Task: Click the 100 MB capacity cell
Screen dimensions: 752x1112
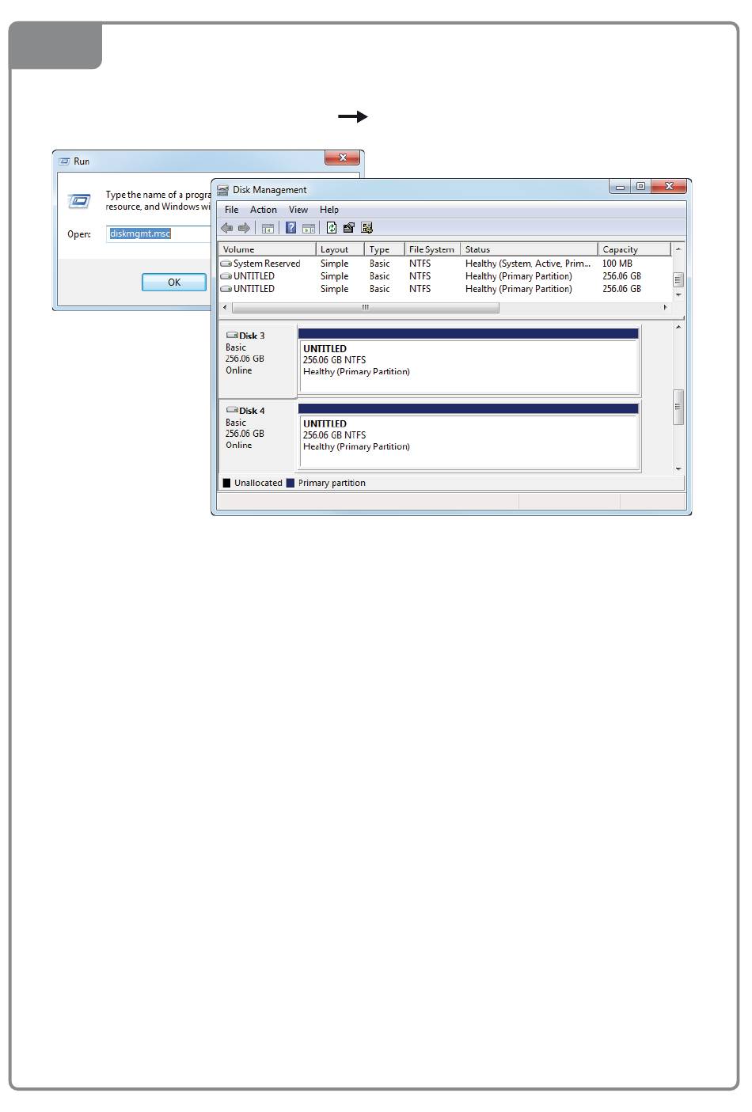Action: (x=617, y=264)
